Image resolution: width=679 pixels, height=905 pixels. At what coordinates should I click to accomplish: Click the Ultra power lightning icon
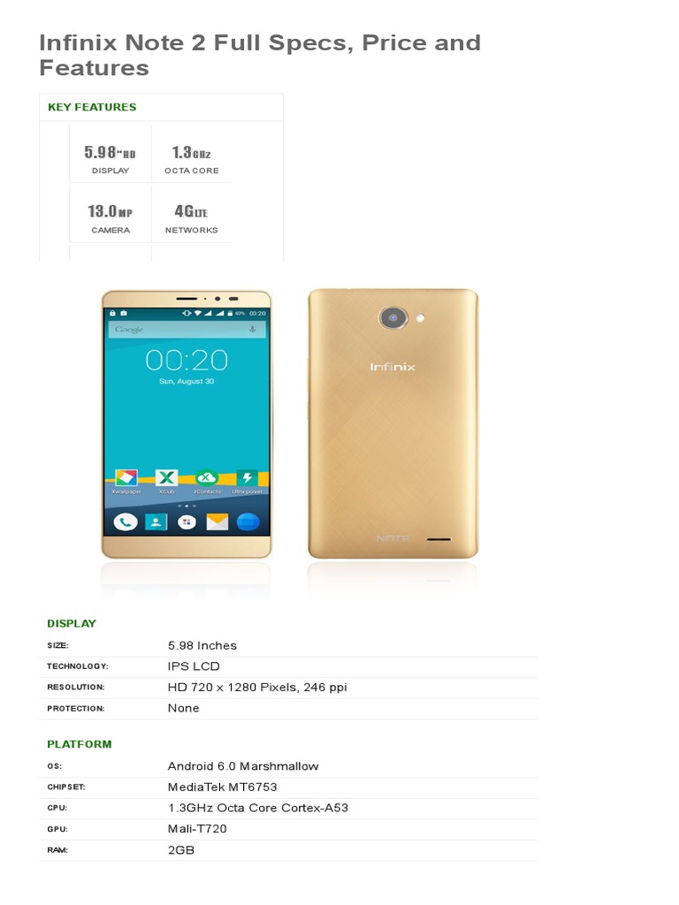[x=248, y=478]
